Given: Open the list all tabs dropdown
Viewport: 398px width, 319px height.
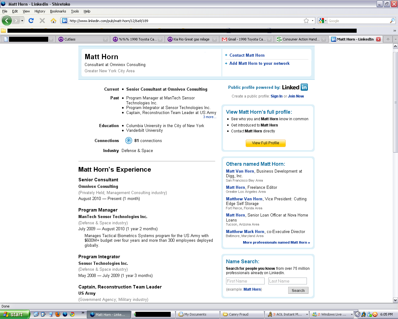Looking at the screenshot, I should click(x=395, y=39).
